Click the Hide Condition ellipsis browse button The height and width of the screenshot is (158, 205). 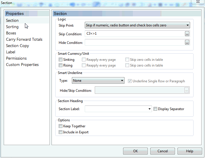(187, 42)
